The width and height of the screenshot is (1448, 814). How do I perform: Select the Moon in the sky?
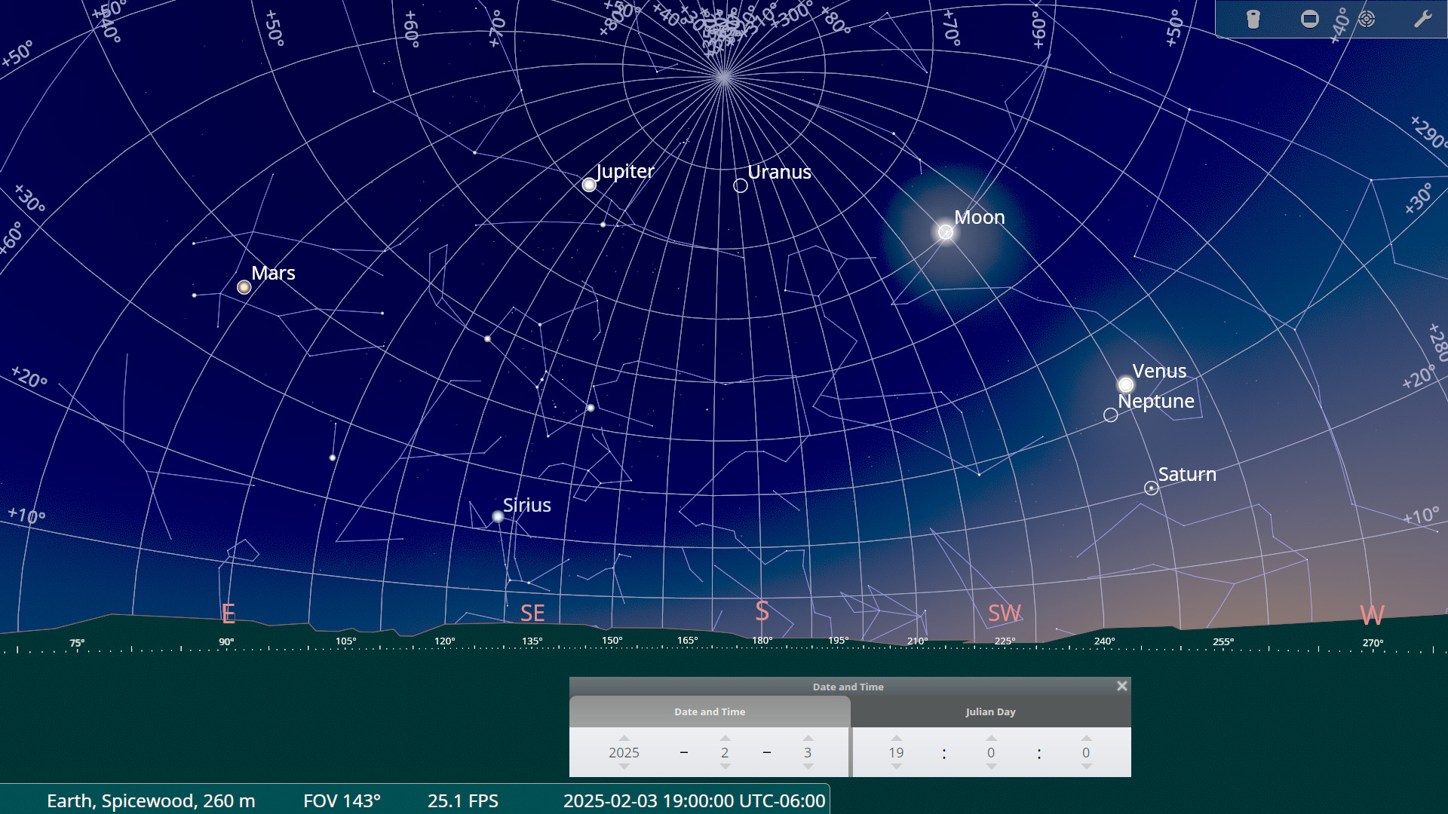[x=946, y=232]
